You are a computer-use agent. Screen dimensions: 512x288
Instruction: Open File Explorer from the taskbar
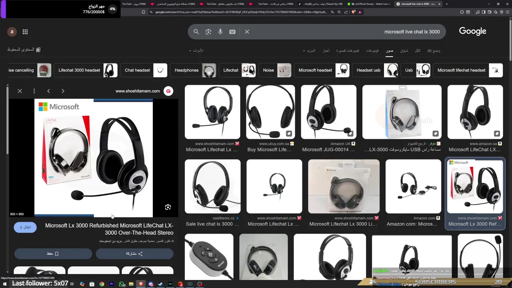pos(131,284)
